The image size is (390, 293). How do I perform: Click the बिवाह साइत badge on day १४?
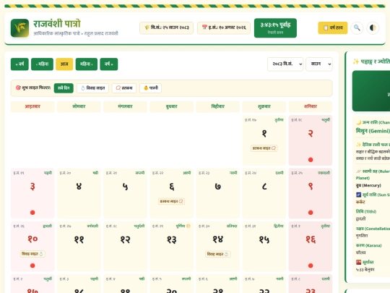point(217,254)
